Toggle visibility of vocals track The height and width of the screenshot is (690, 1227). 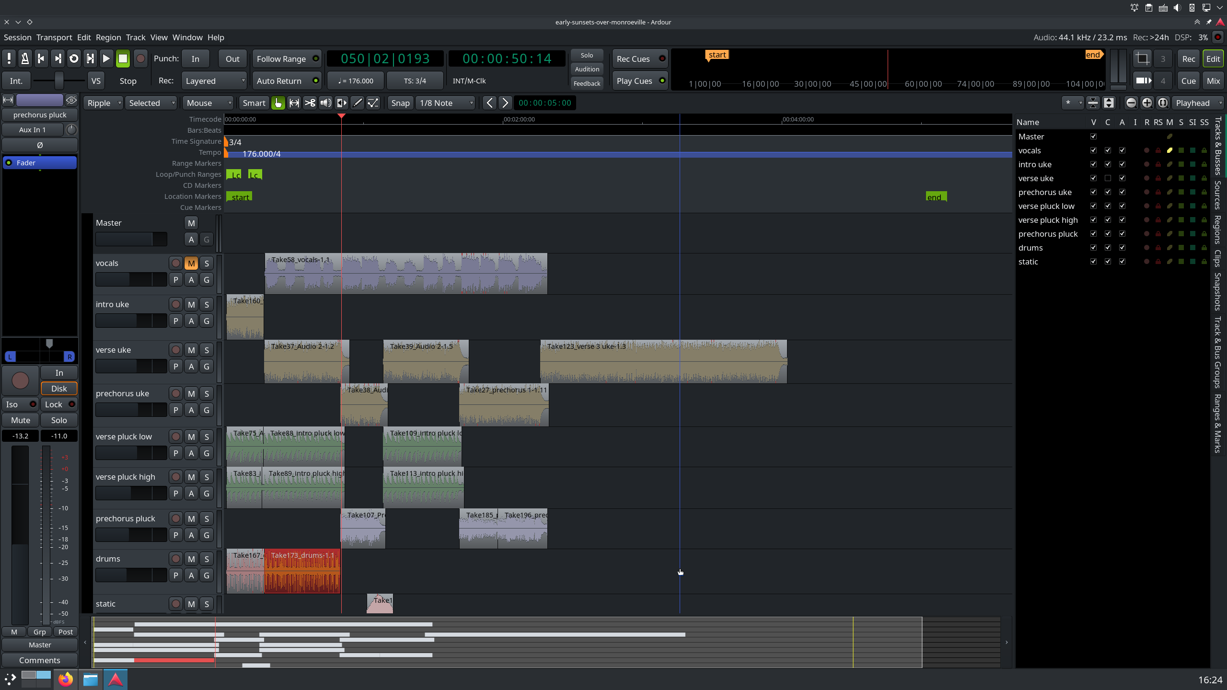pos(1094,150)
